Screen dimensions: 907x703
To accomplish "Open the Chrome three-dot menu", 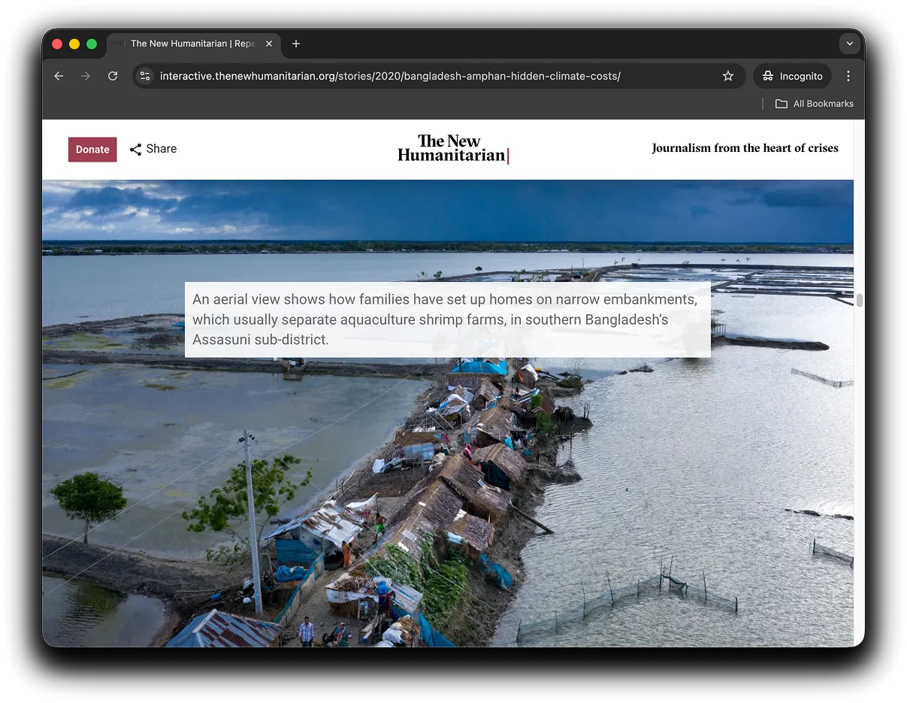I will [x=848, y=76].
